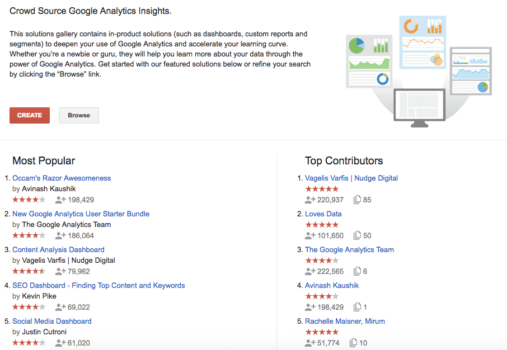Click users icon beside 61,020
507x350 pixels.
tap(60, 343)
